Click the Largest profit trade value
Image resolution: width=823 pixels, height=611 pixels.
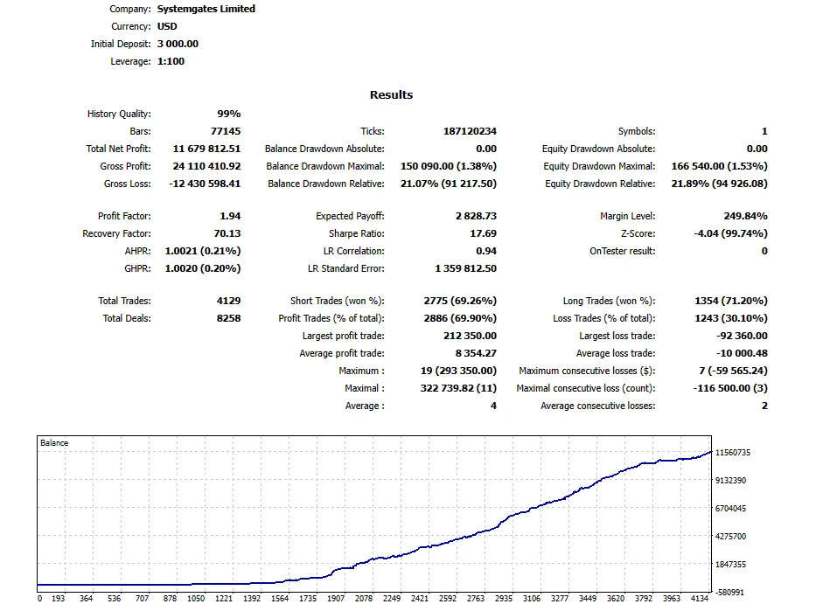coord(470,336)
